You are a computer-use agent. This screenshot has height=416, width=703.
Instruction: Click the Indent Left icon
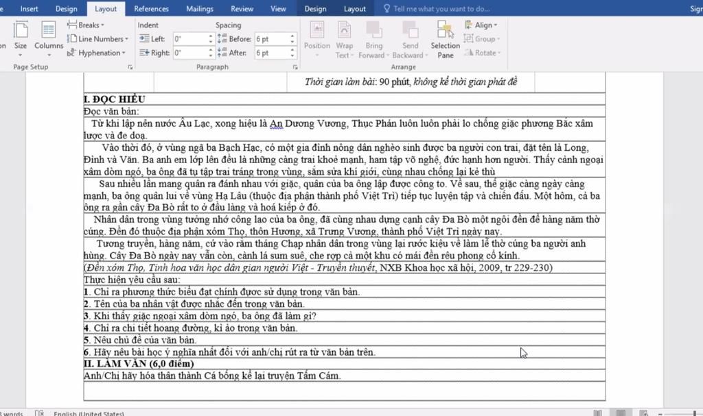tap(144, 39)
